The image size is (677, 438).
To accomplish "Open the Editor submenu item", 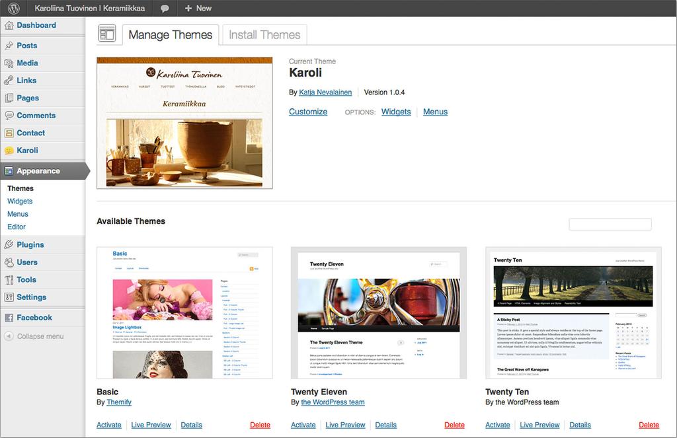I will pyautogui.click(x=17, y=227).
